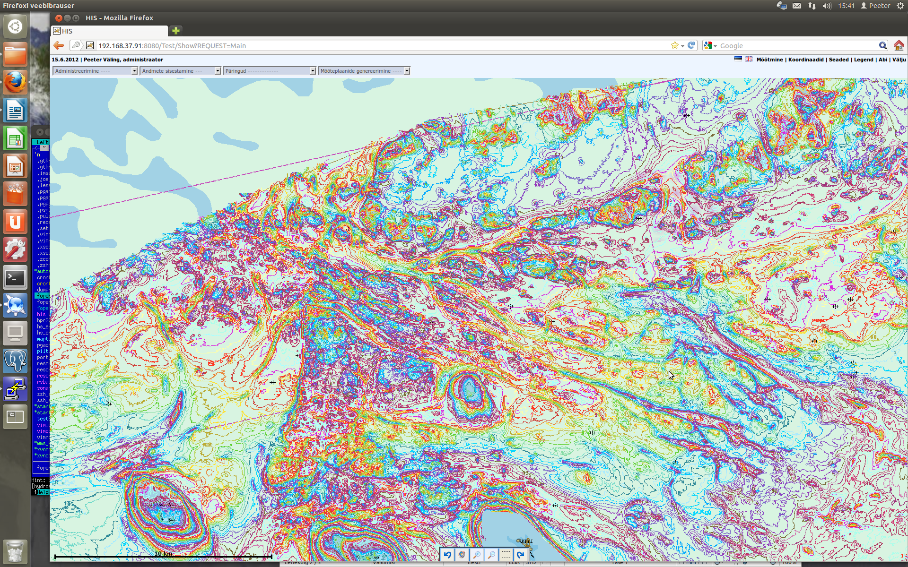
Task: Bookmark page with the star icon
Action: click(x=674, y=45)
